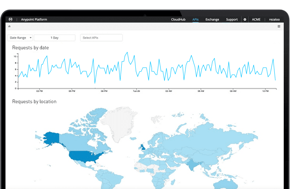
Task: Open the Support menu item
Action: tap(232, 20)
